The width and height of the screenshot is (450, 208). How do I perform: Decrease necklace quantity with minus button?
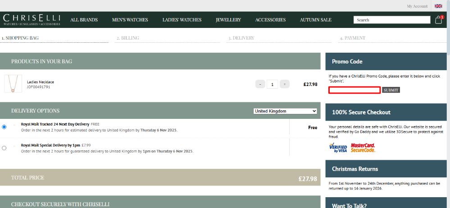click(x=260, y=84)
